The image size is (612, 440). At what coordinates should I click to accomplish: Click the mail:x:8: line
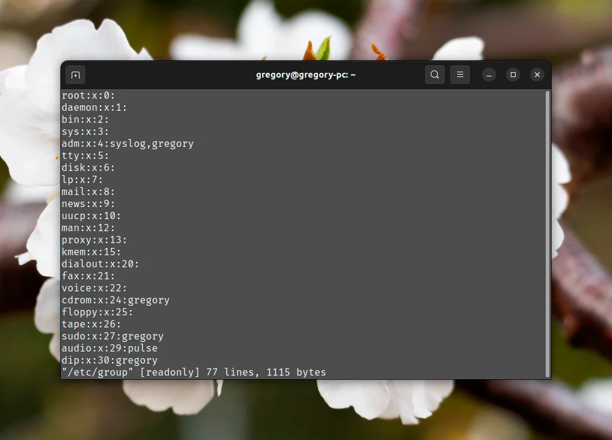tap(88, 191)
